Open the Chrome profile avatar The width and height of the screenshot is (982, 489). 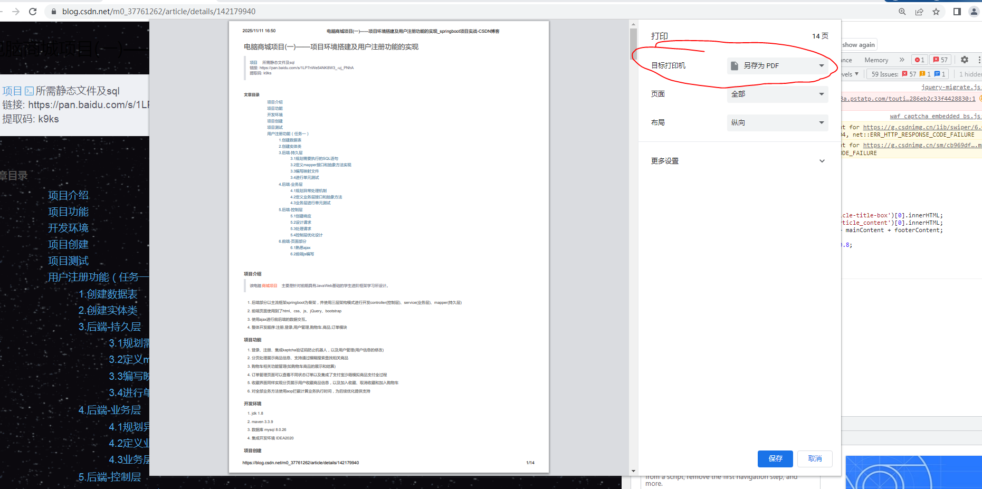tap(974, 12)
